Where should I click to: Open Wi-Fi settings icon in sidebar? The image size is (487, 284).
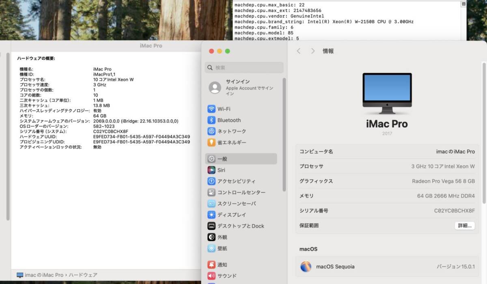[x=211, y=109]
